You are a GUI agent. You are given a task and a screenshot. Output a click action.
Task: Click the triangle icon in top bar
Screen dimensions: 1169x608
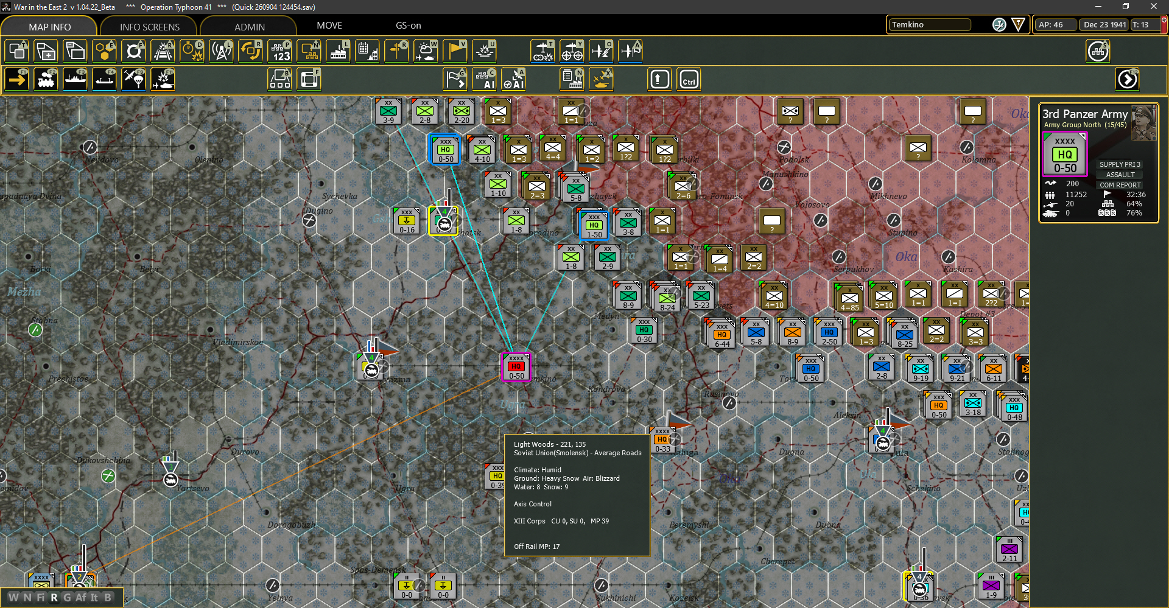1018,24
